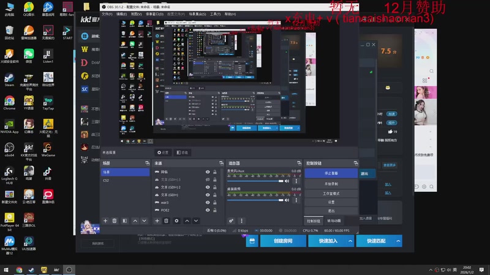Click 快速加入 in the KK window
Viewport: 490px width, 275px height.
click(328, 241)
